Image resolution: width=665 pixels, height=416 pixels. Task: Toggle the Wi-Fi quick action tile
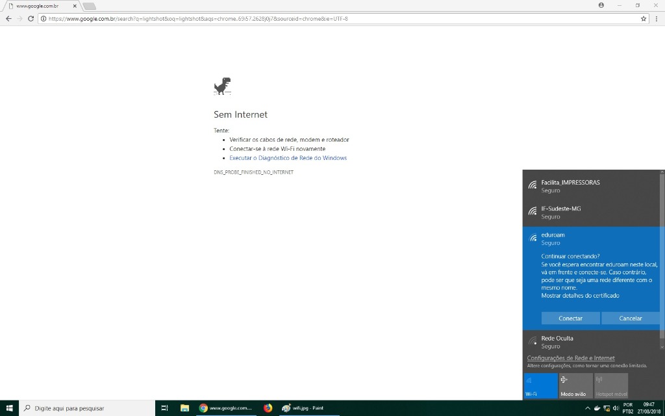click(x=540, y=385)
